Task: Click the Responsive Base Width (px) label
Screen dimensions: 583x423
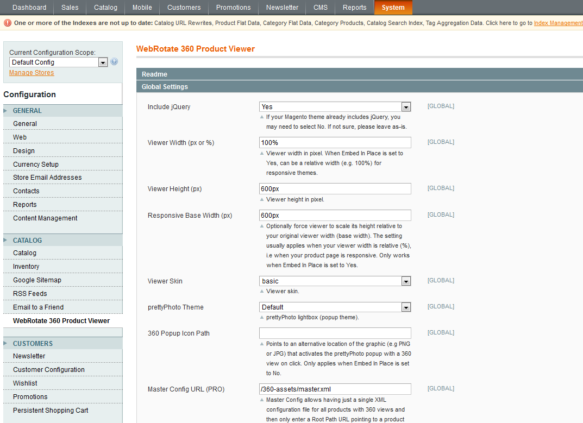Action: click(x=190, y=216)
